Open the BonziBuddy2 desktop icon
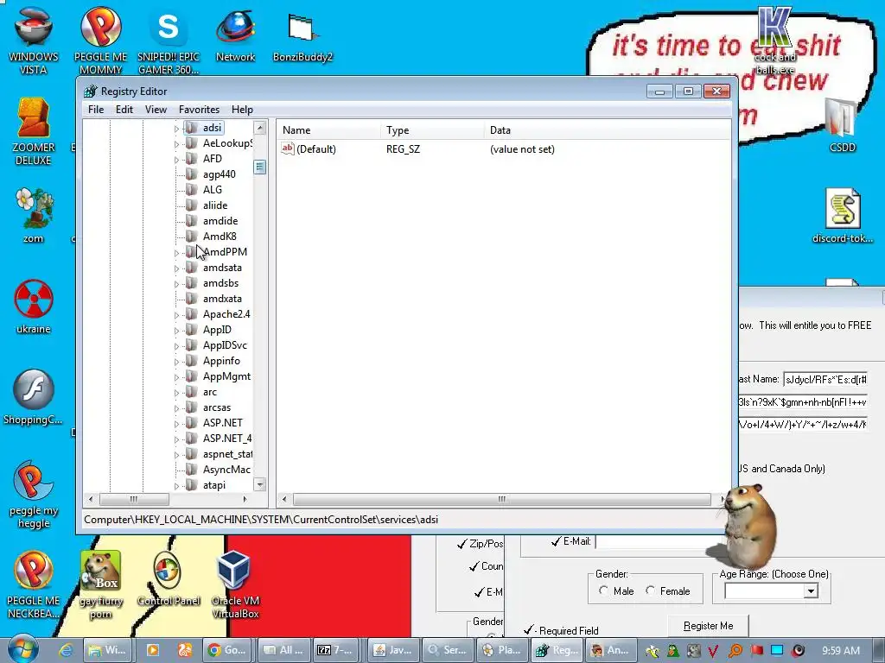Screen dimensions: 885x663 click(x=302, y=35)
